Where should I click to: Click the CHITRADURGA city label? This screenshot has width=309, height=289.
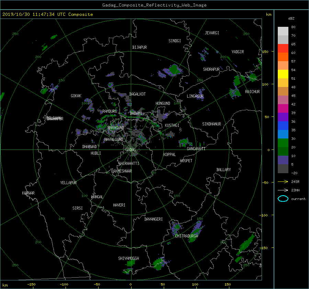pos(186,236)
